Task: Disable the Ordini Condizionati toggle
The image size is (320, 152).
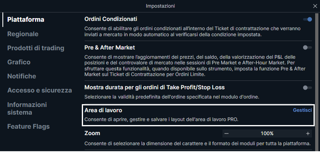Action: [308, 19]
